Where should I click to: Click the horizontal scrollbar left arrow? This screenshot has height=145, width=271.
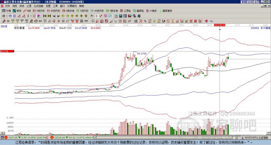tap(95, 138)
